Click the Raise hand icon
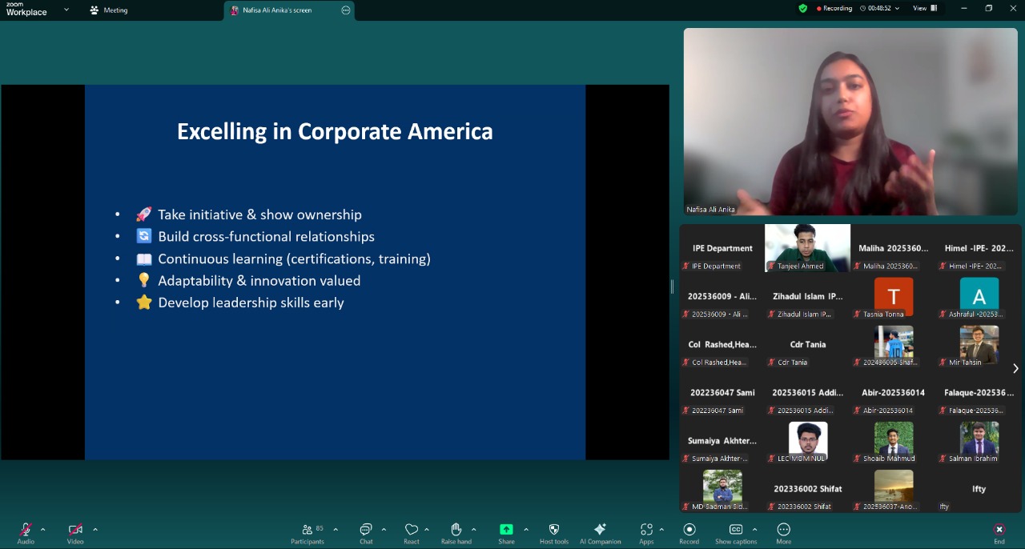Viewport: 1025px width, 549px height. click(456, 530)
